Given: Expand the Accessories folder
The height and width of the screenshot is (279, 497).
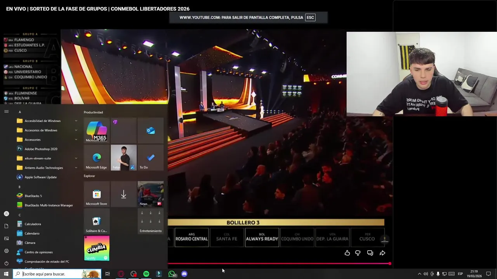Looking at the screenshot, I should coord(47,139).
